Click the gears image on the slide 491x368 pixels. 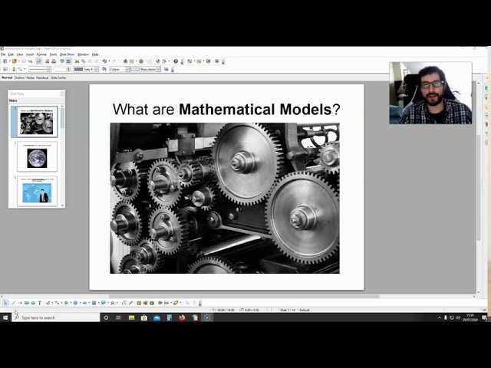(x=225, y=198)
